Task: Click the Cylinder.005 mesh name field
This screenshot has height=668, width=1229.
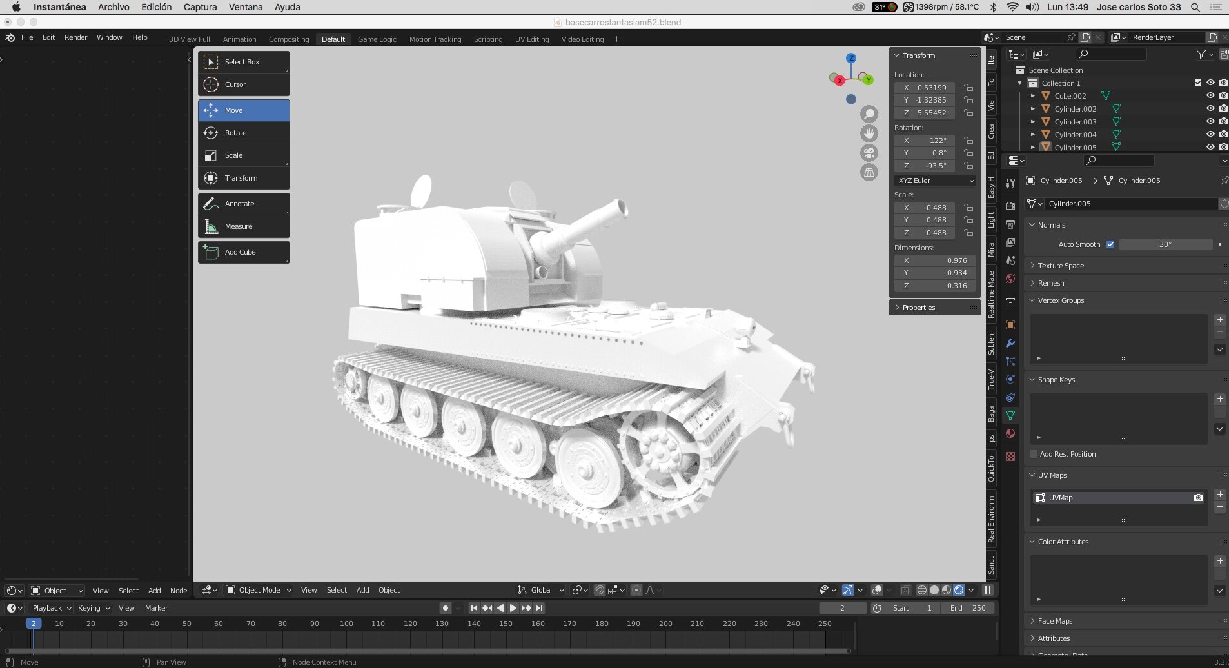Action: coord(1132,204)
